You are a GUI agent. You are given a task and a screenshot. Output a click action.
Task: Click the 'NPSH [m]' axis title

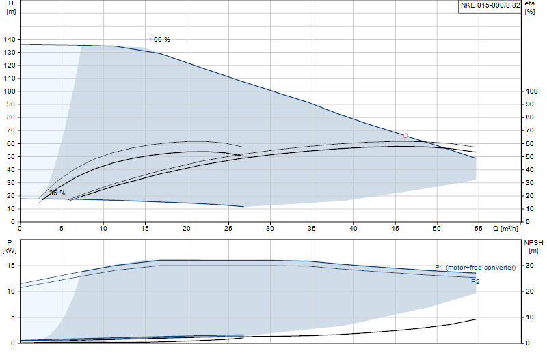(x=533, y=246)
